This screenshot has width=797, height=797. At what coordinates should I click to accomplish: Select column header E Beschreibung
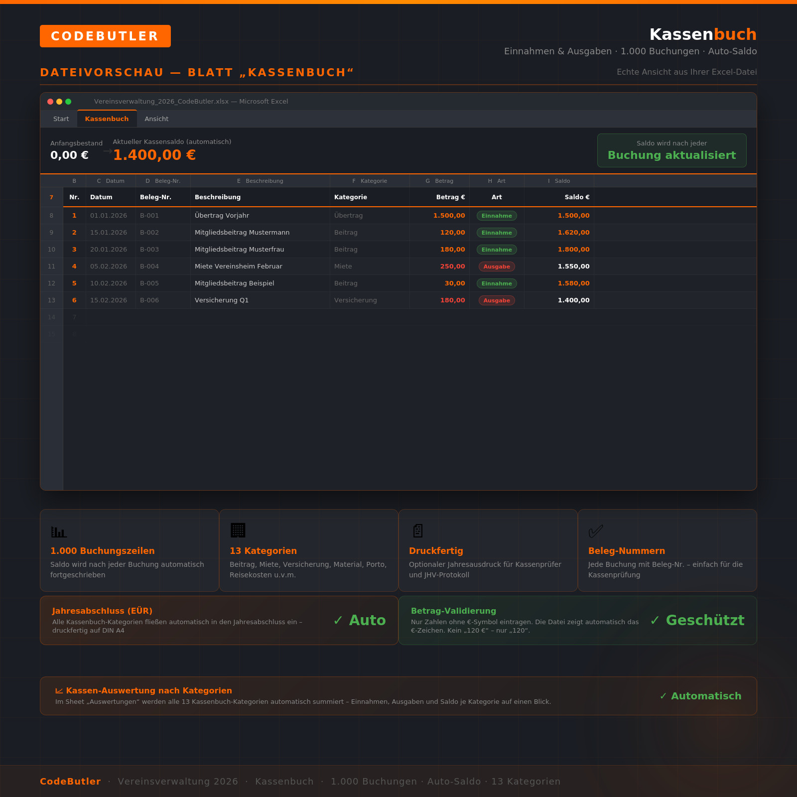tap(260, 181)
